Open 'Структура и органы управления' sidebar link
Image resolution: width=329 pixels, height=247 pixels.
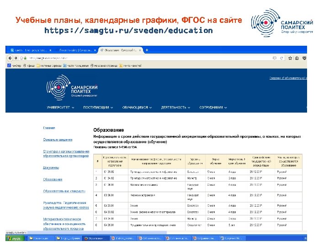point(66,154)
